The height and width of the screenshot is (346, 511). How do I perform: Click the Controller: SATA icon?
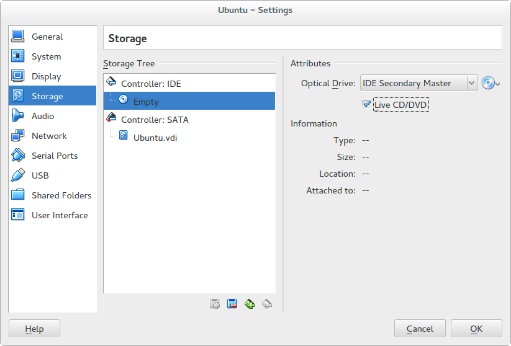coord(112,117)
